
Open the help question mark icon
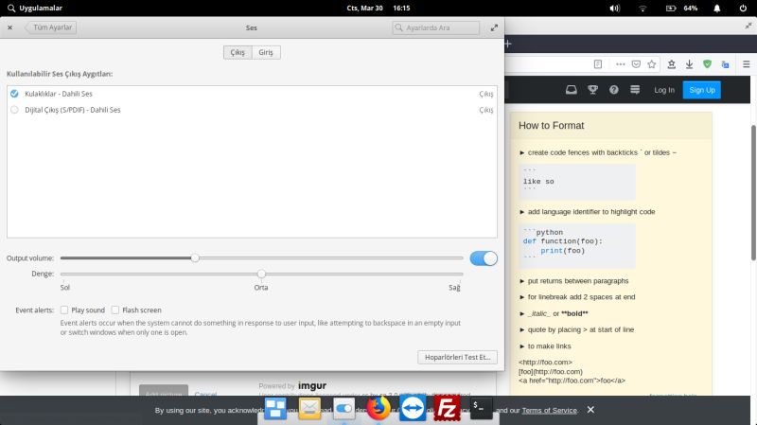tap(613, 90)
